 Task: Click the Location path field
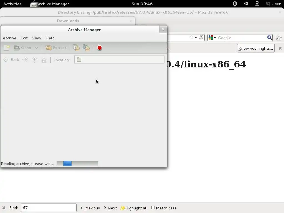tap(119, 60)
